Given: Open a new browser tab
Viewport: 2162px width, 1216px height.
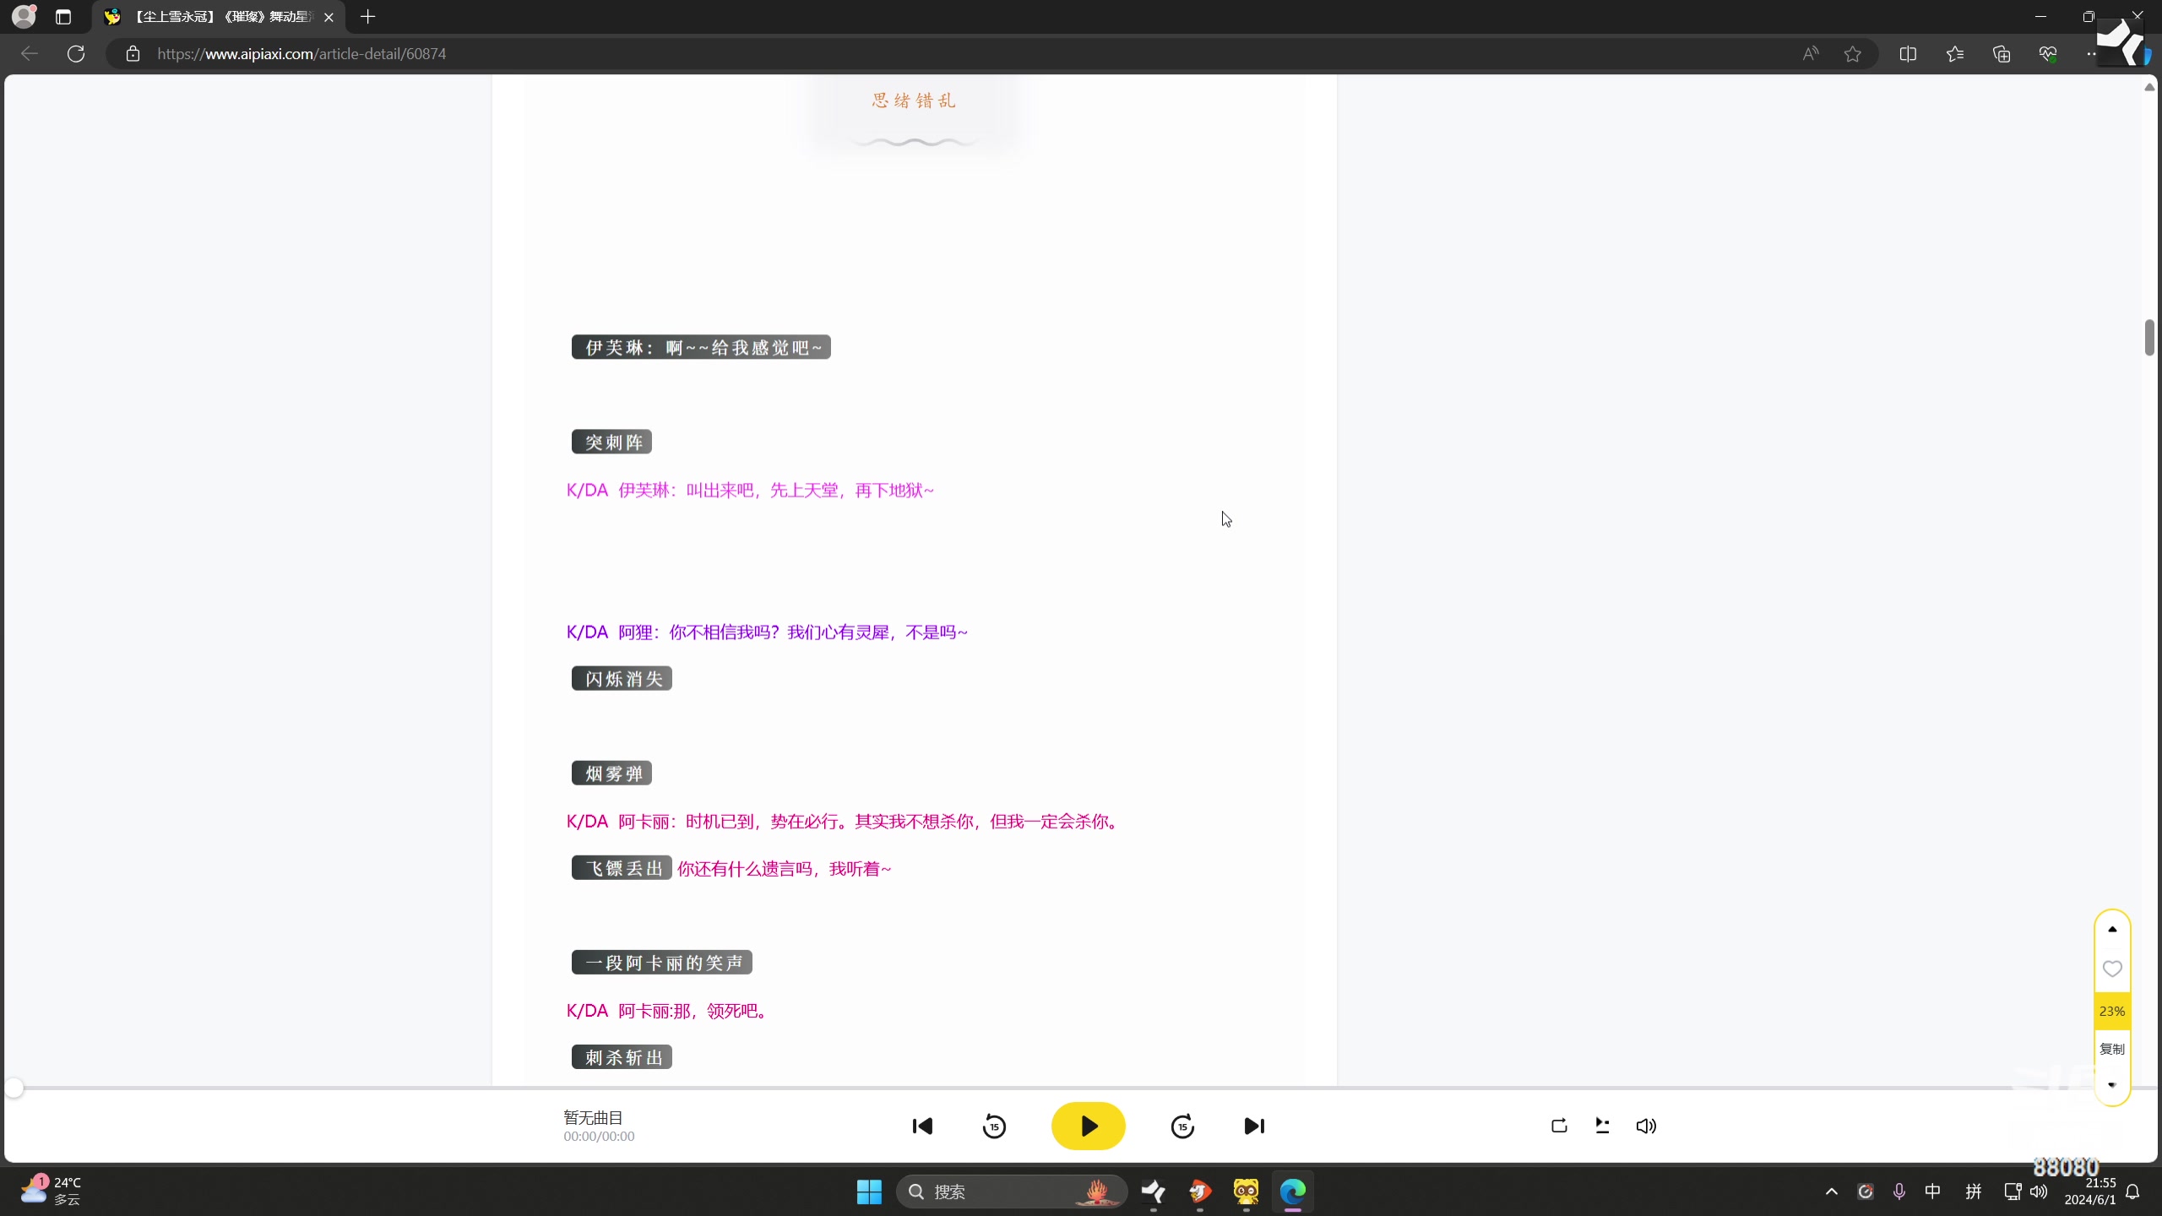Looking at the screenshot, I should point(367,17).
